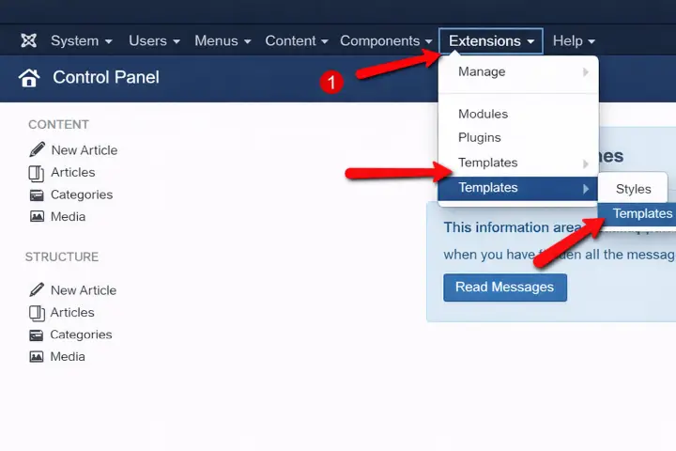
Task: Expand the Manage submenu arrow
Action: pos(586,72)
